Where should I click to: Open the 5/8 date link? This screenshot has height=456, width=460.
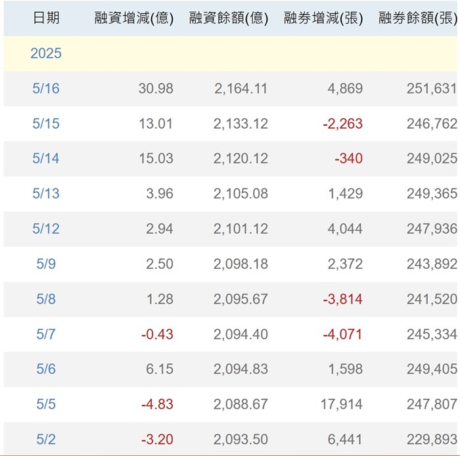point(46,299)
